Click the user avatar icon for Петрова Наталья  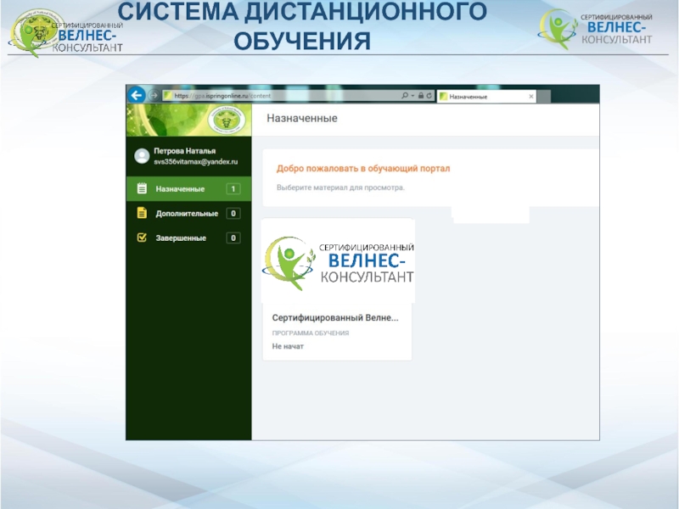142,156
